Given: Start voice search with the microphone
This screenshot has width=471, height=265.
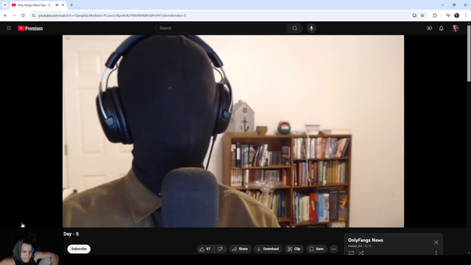Looking at the screenshot, I should 311,28.
